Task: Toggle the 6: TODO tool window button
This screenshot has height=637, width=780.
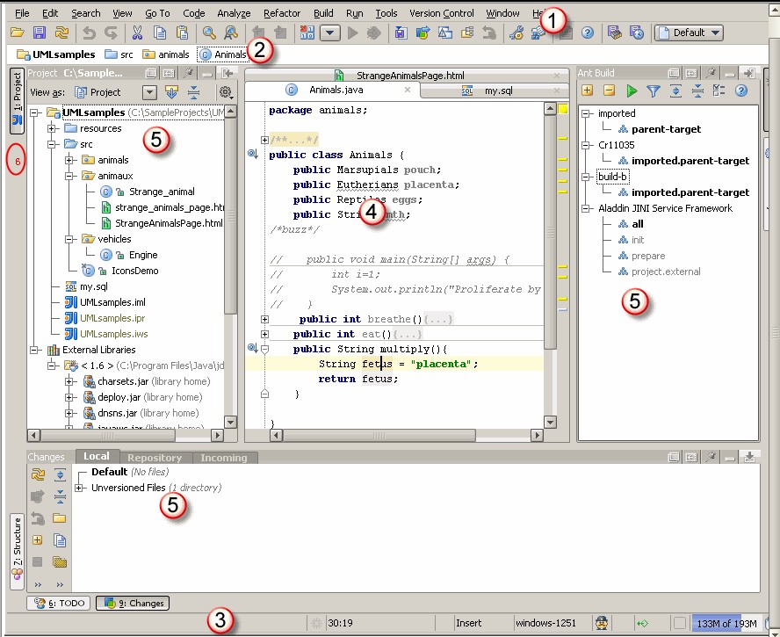Action: 58,603
